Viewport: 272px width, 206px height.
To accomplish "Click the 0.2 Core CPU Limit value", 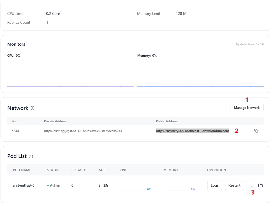I will coord(53,13).
